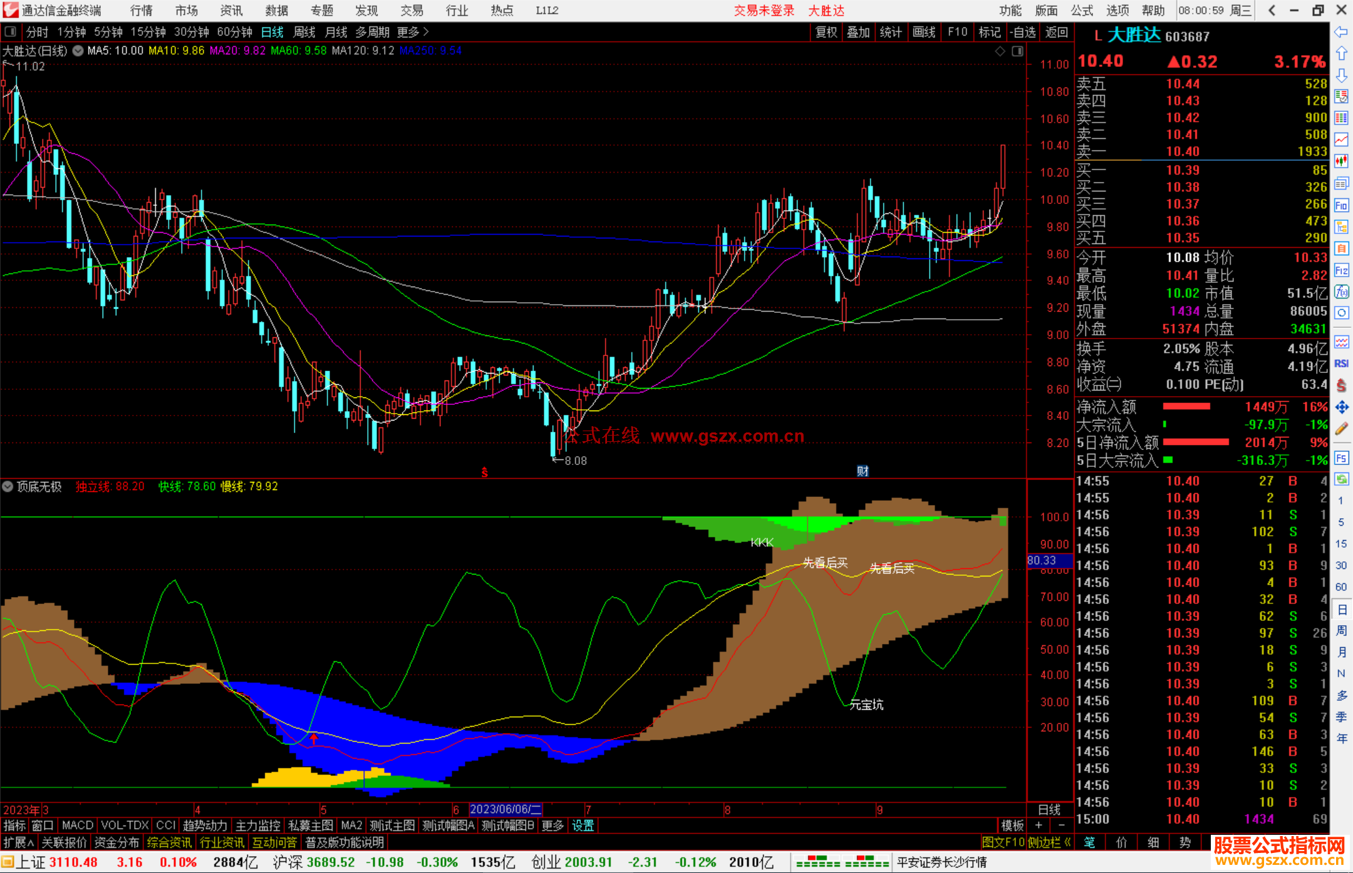Toggle the MA settings circle beside 大胜达(日线)

[x=78, y=51]
